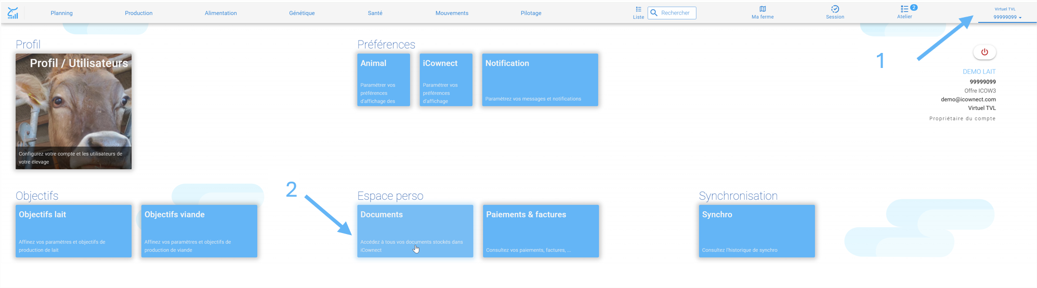Click the iCownect logo icon
This screenshot has height=288, width=1037.
[x=13, y=13]
